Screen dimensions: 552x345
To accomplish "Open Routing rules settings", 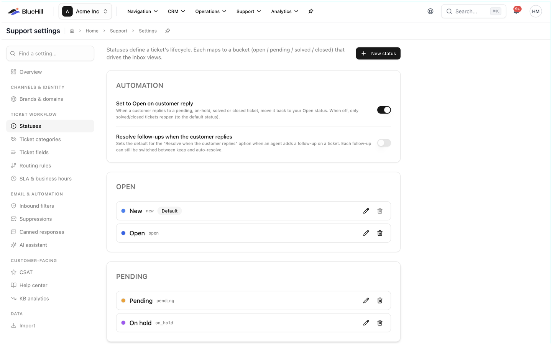I will click(50, 166).
